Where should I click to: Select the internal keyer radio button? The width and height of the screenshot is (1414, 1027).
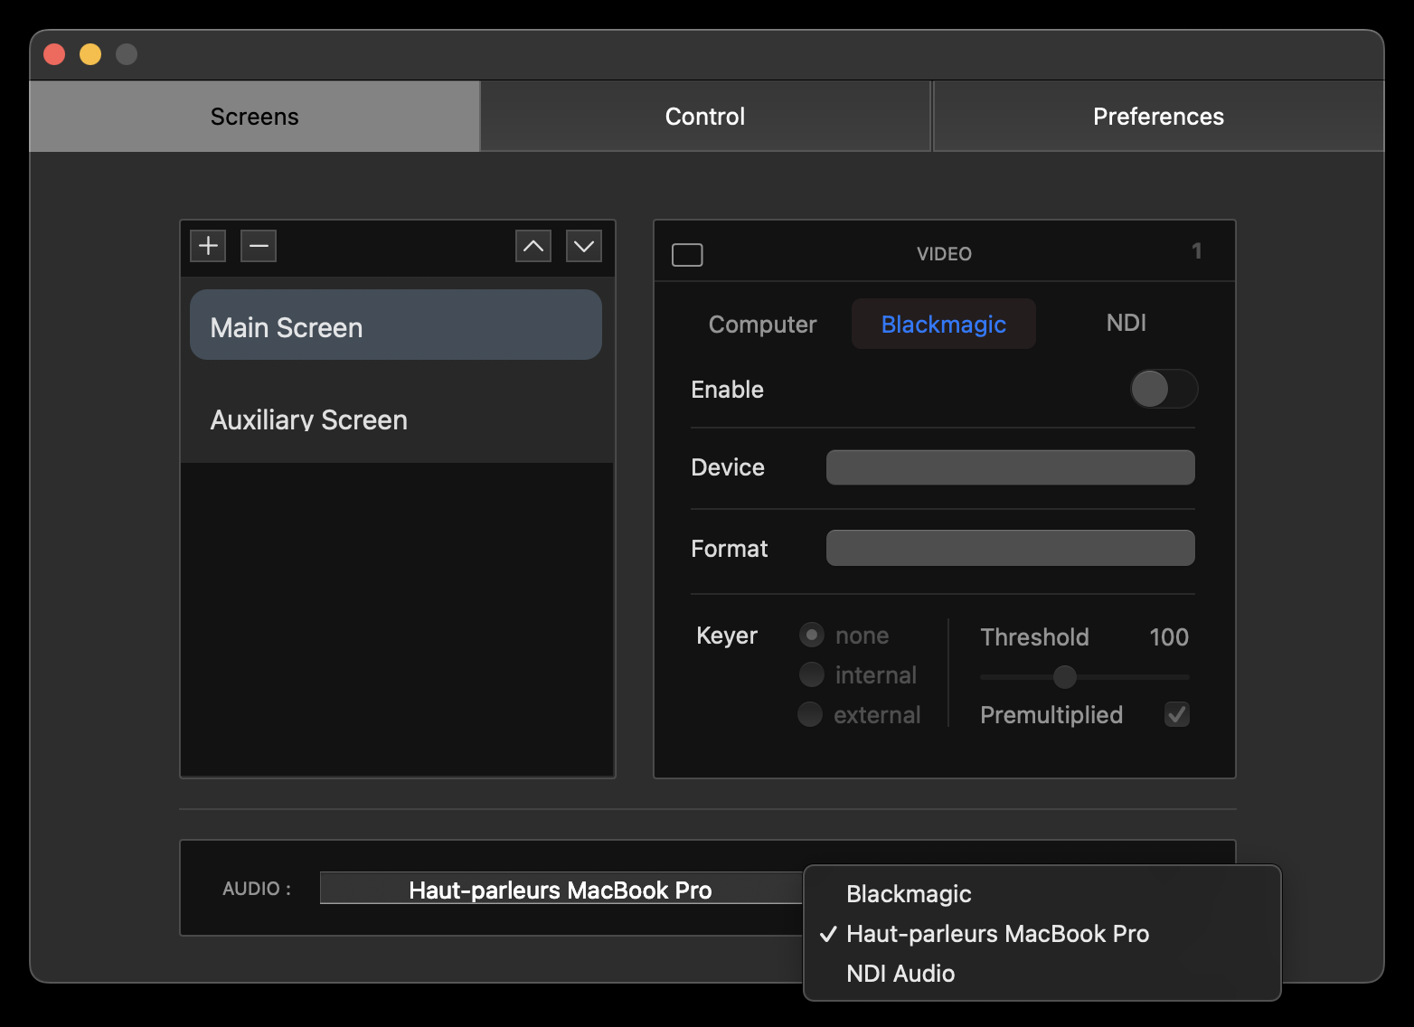click(812, 674)
